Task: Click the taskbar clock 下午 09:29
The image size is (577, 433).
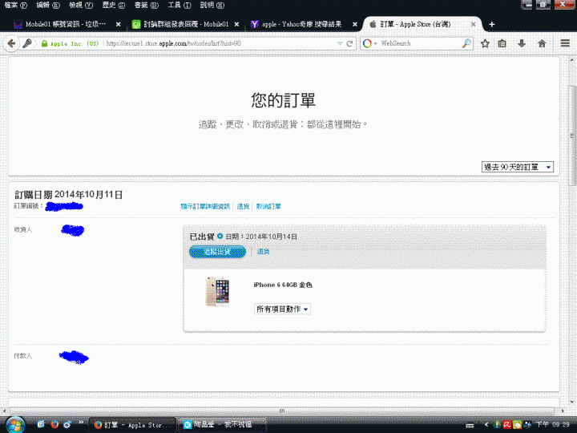Action: click(x=553, y=425)
